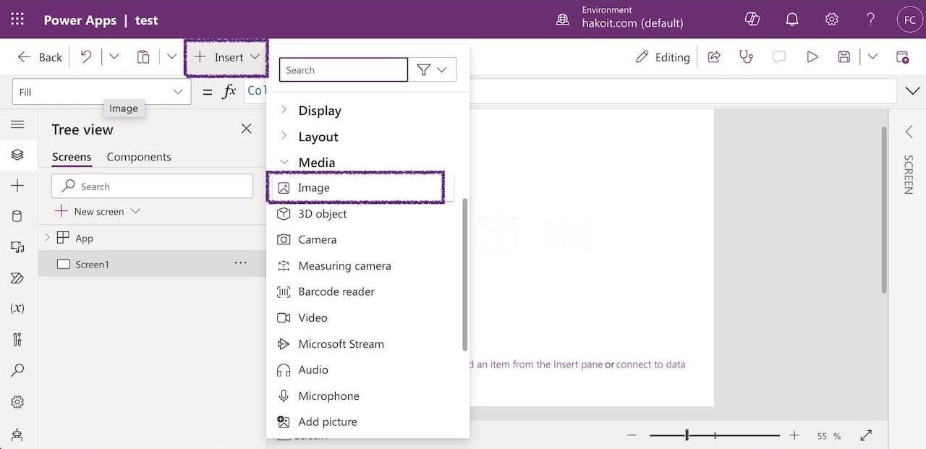This screenshot has height=449, width=926.
Task: Open the Media icon in left rail
Action: (17, 247)
